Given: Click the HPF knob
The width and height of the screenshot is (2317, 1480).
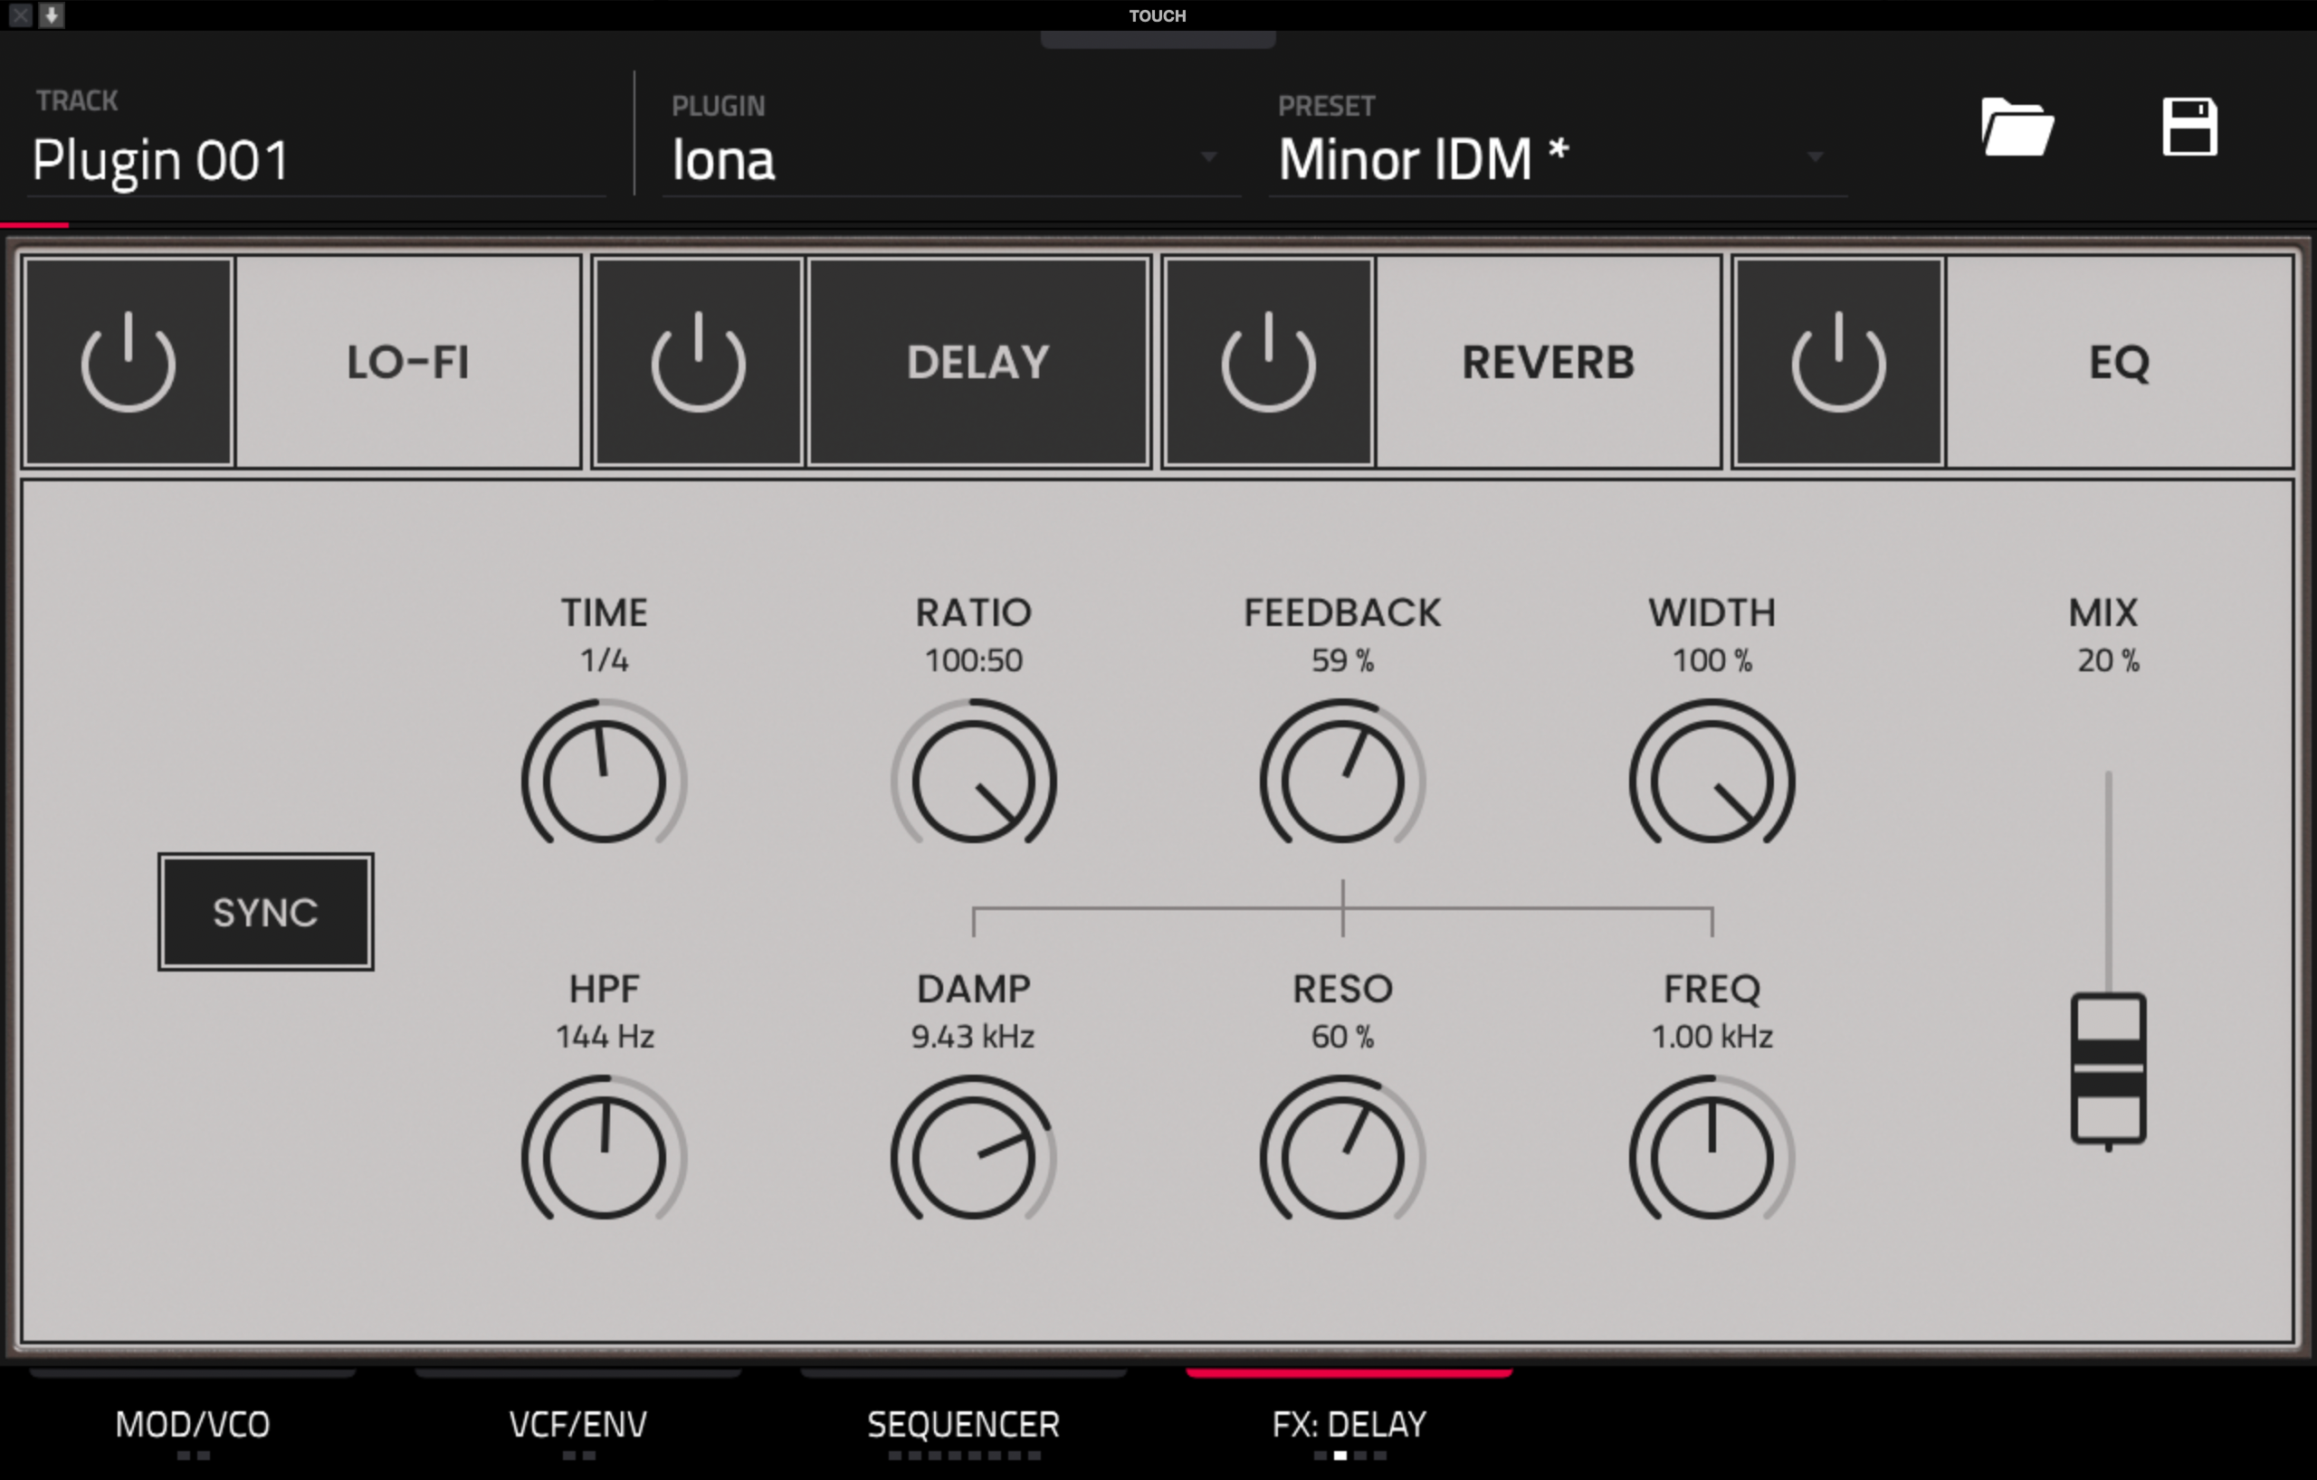Looking at the screenshot, I should tap(605, 1156).
